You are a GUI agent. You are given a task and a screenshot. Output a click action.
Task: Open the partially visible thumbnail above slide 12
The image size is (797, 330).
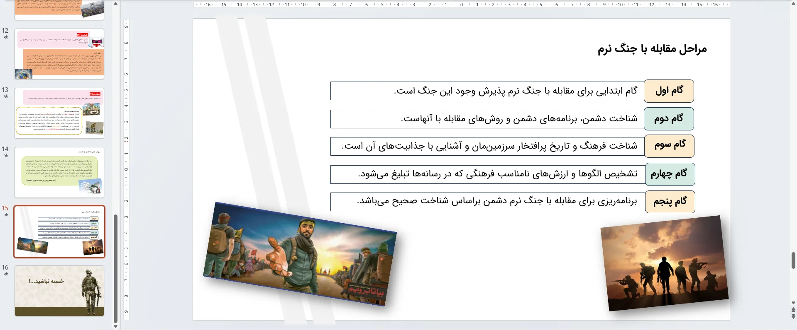59,10
